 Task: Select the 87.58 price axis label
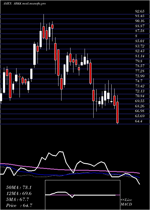tap(140, 31)
